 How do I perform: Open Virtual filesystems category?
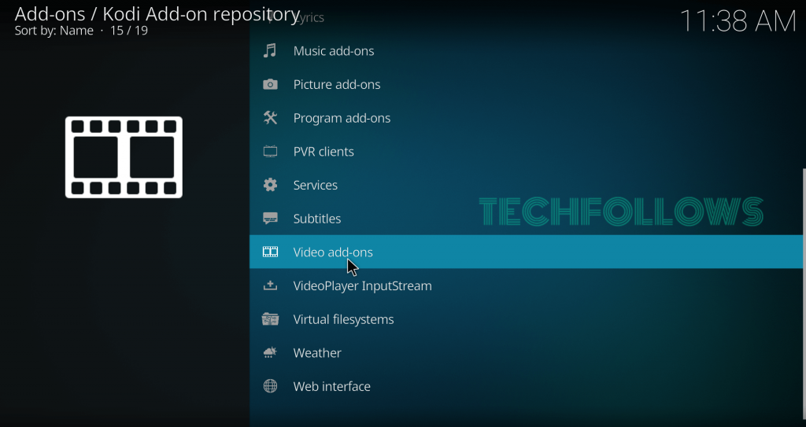[526, 319]
